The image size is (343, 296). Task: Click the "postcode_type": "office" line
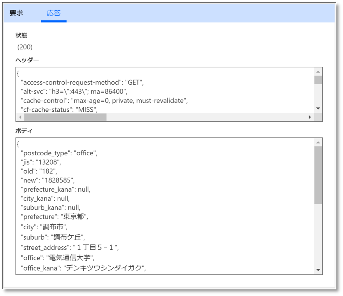[x=59, y=153]
